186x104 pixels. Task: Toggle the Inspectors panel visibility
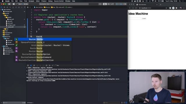point(125,4)
